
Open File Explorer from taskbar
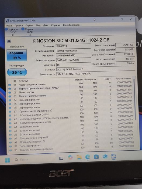[79, 157]
